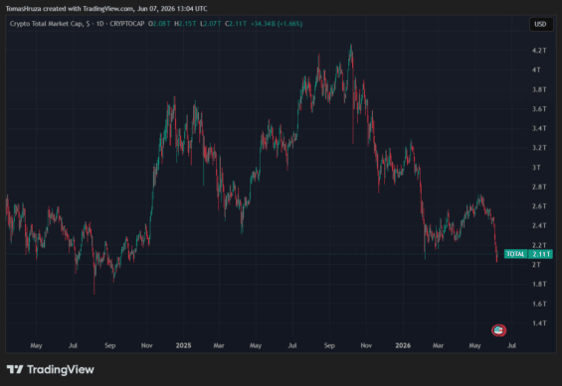This screenshot has height=386, width=562.
Task: Click the 2026 label on the time axis
Action: point(403,345)
